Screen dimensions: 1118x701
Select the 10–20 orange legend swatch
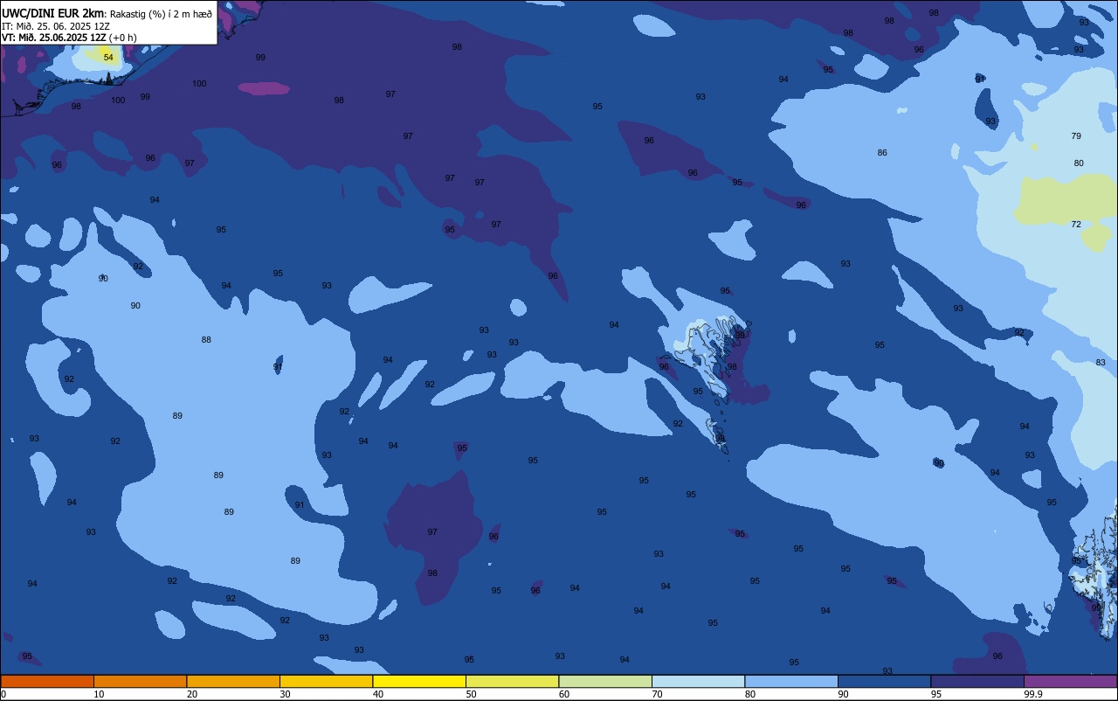click(x=140, y=681)
